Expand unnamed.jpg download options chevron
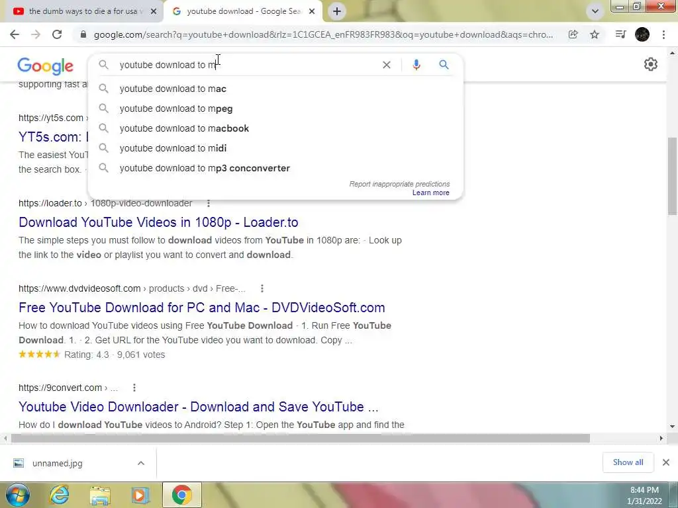 [x=141, y=463]
